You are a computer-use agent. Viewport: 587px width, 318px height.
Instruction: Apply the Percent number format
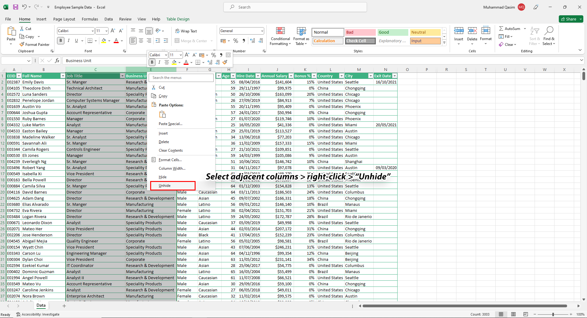pos(235,40)
